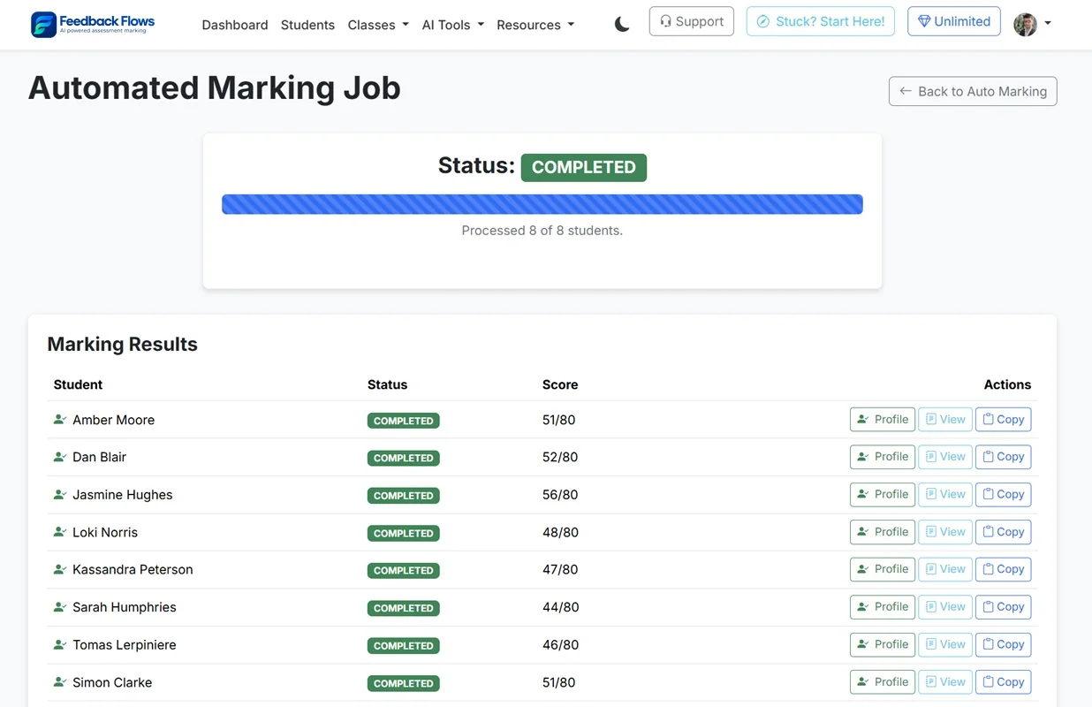This screenshot has width=1092, height=707.
Task: Click student icon beside Jasmine Hughes
Action: point(60,495)
